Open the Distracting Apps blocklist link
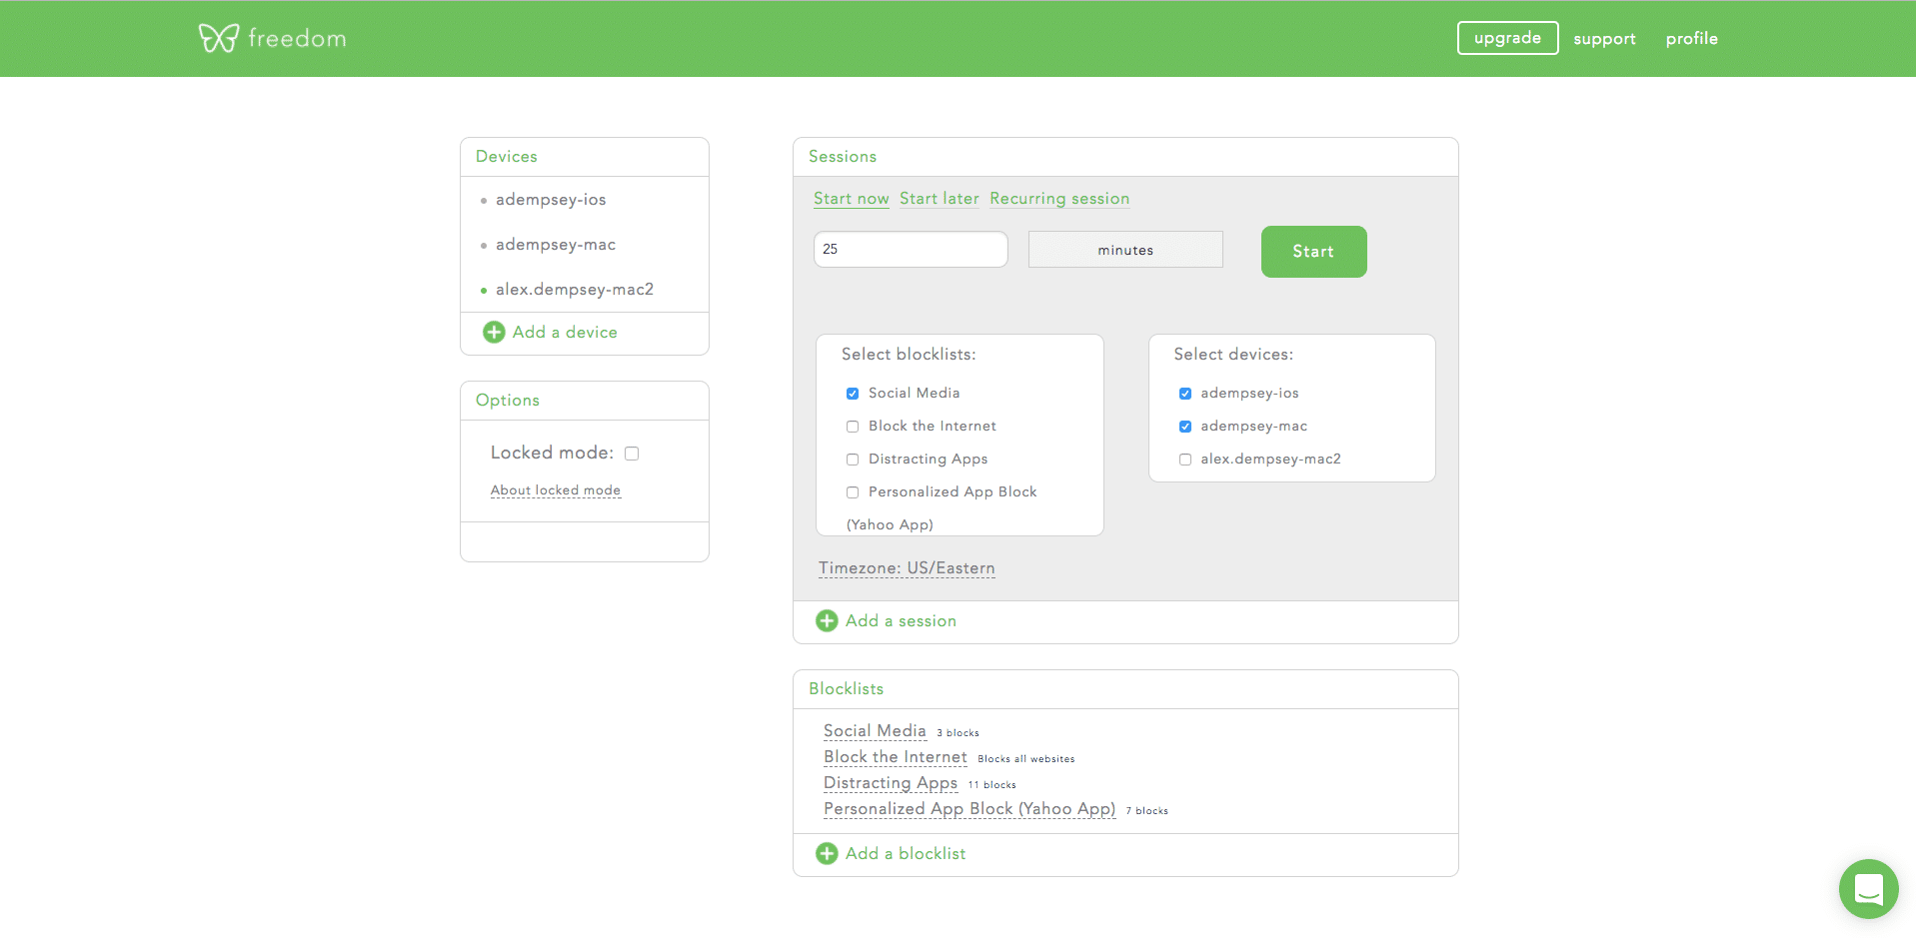The image size is (1916, 938). 891,783
